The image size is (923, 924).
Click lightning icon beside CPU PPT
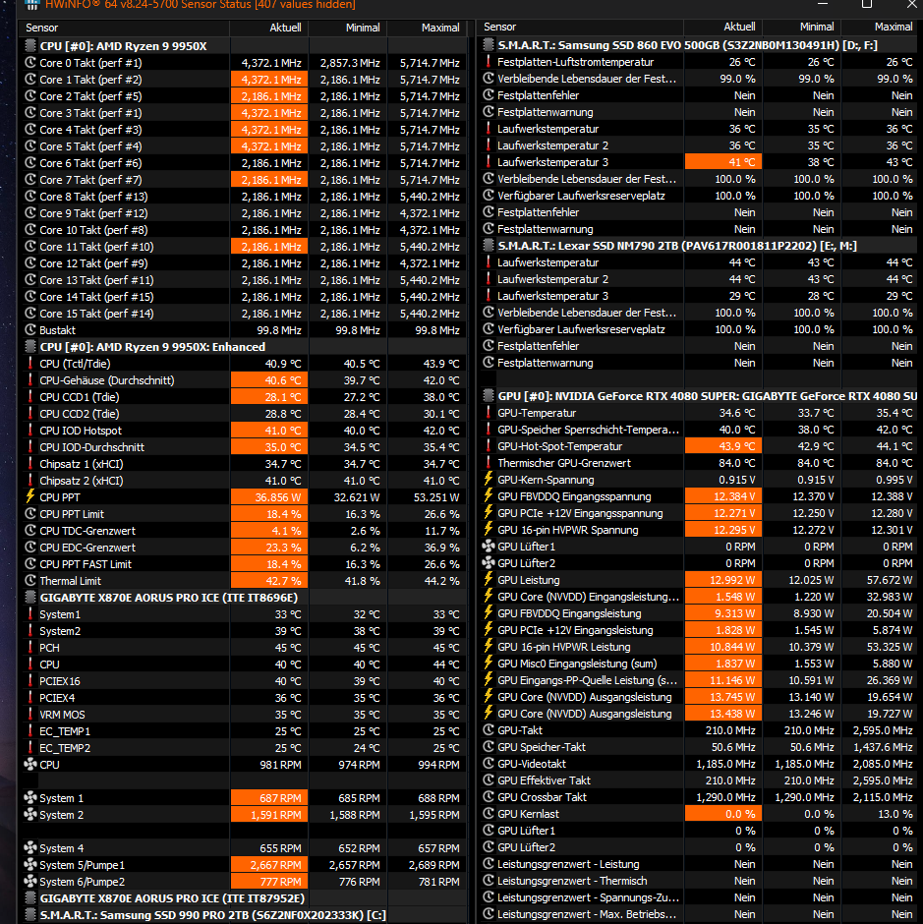pos(30,496)
